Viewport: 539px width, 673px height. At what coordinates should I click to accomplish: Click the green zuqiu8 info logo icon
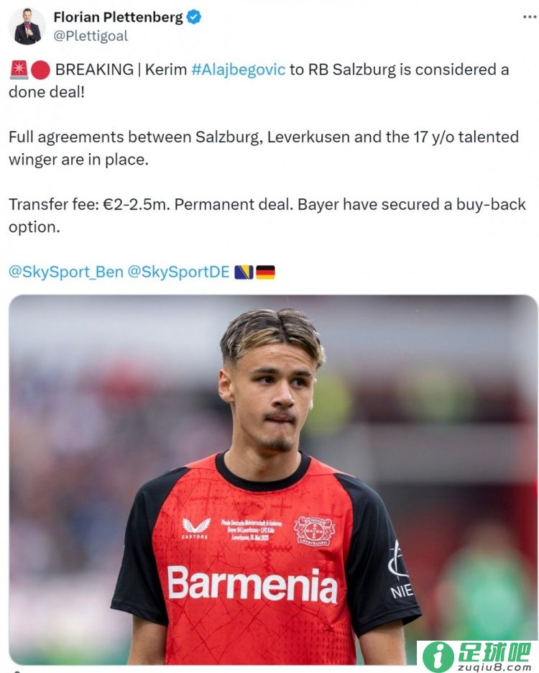(438, 656)
